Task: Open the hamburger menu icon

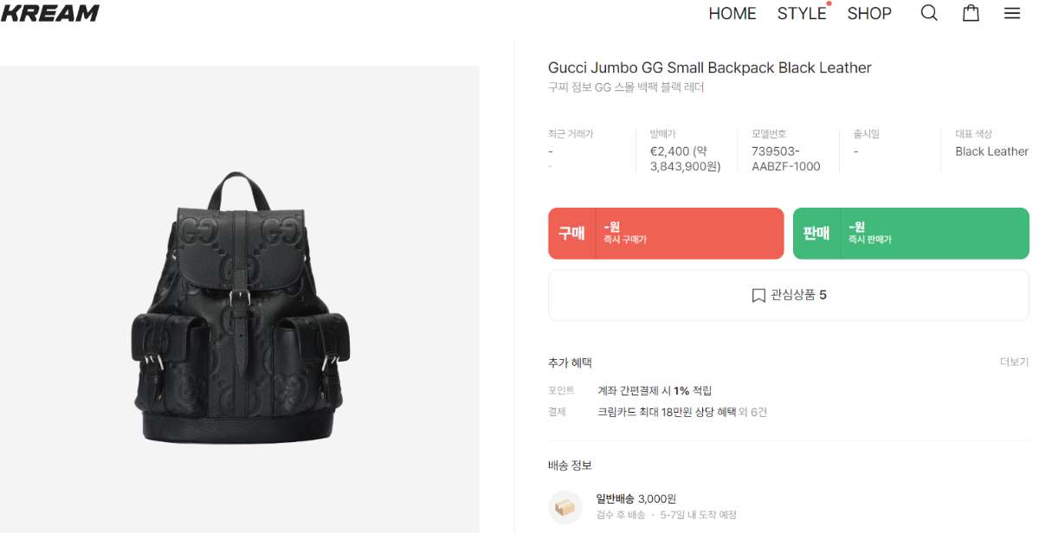Action: coord(1012,13)
